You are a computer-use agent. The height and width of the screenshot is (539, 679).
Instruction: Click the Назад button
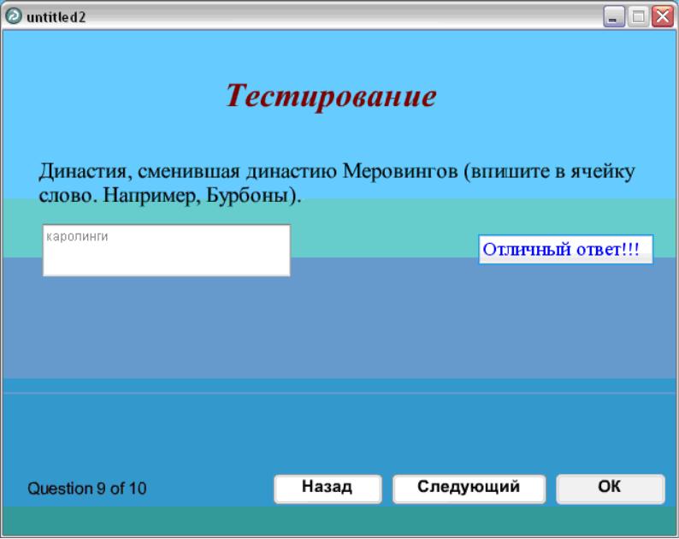click(328, 489)
